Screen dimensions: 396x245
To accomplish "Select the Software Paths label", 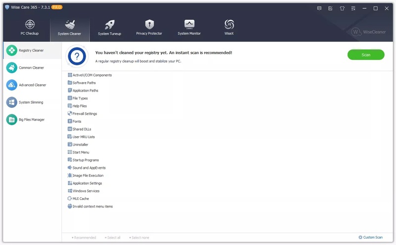I will tap(84, 83).
